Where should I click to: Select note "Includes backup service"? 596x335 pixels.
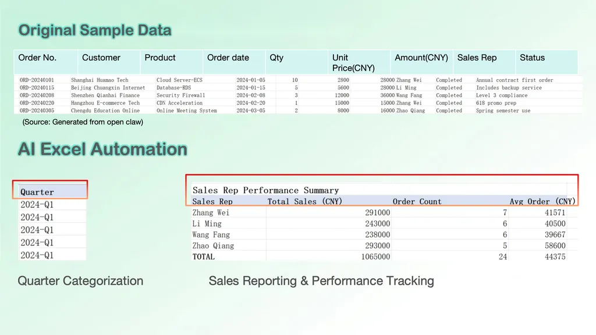tap(509, 88)
